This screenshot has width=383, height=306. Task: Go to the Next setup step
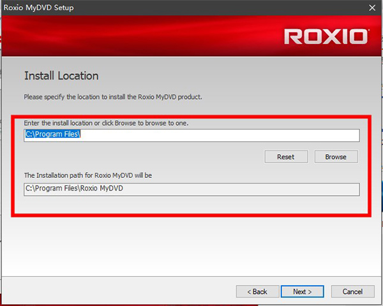(x=303, y=291)
